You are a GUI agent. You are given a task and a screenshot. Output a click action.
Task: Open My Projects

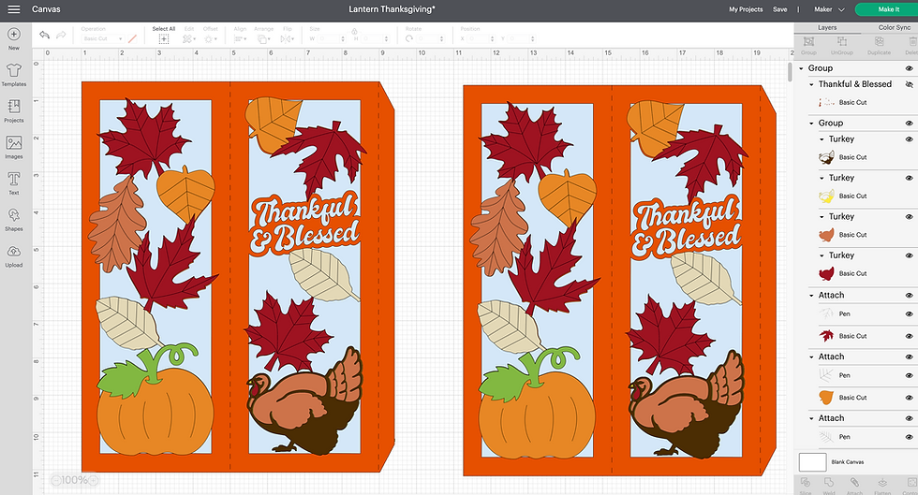[746, 9]
